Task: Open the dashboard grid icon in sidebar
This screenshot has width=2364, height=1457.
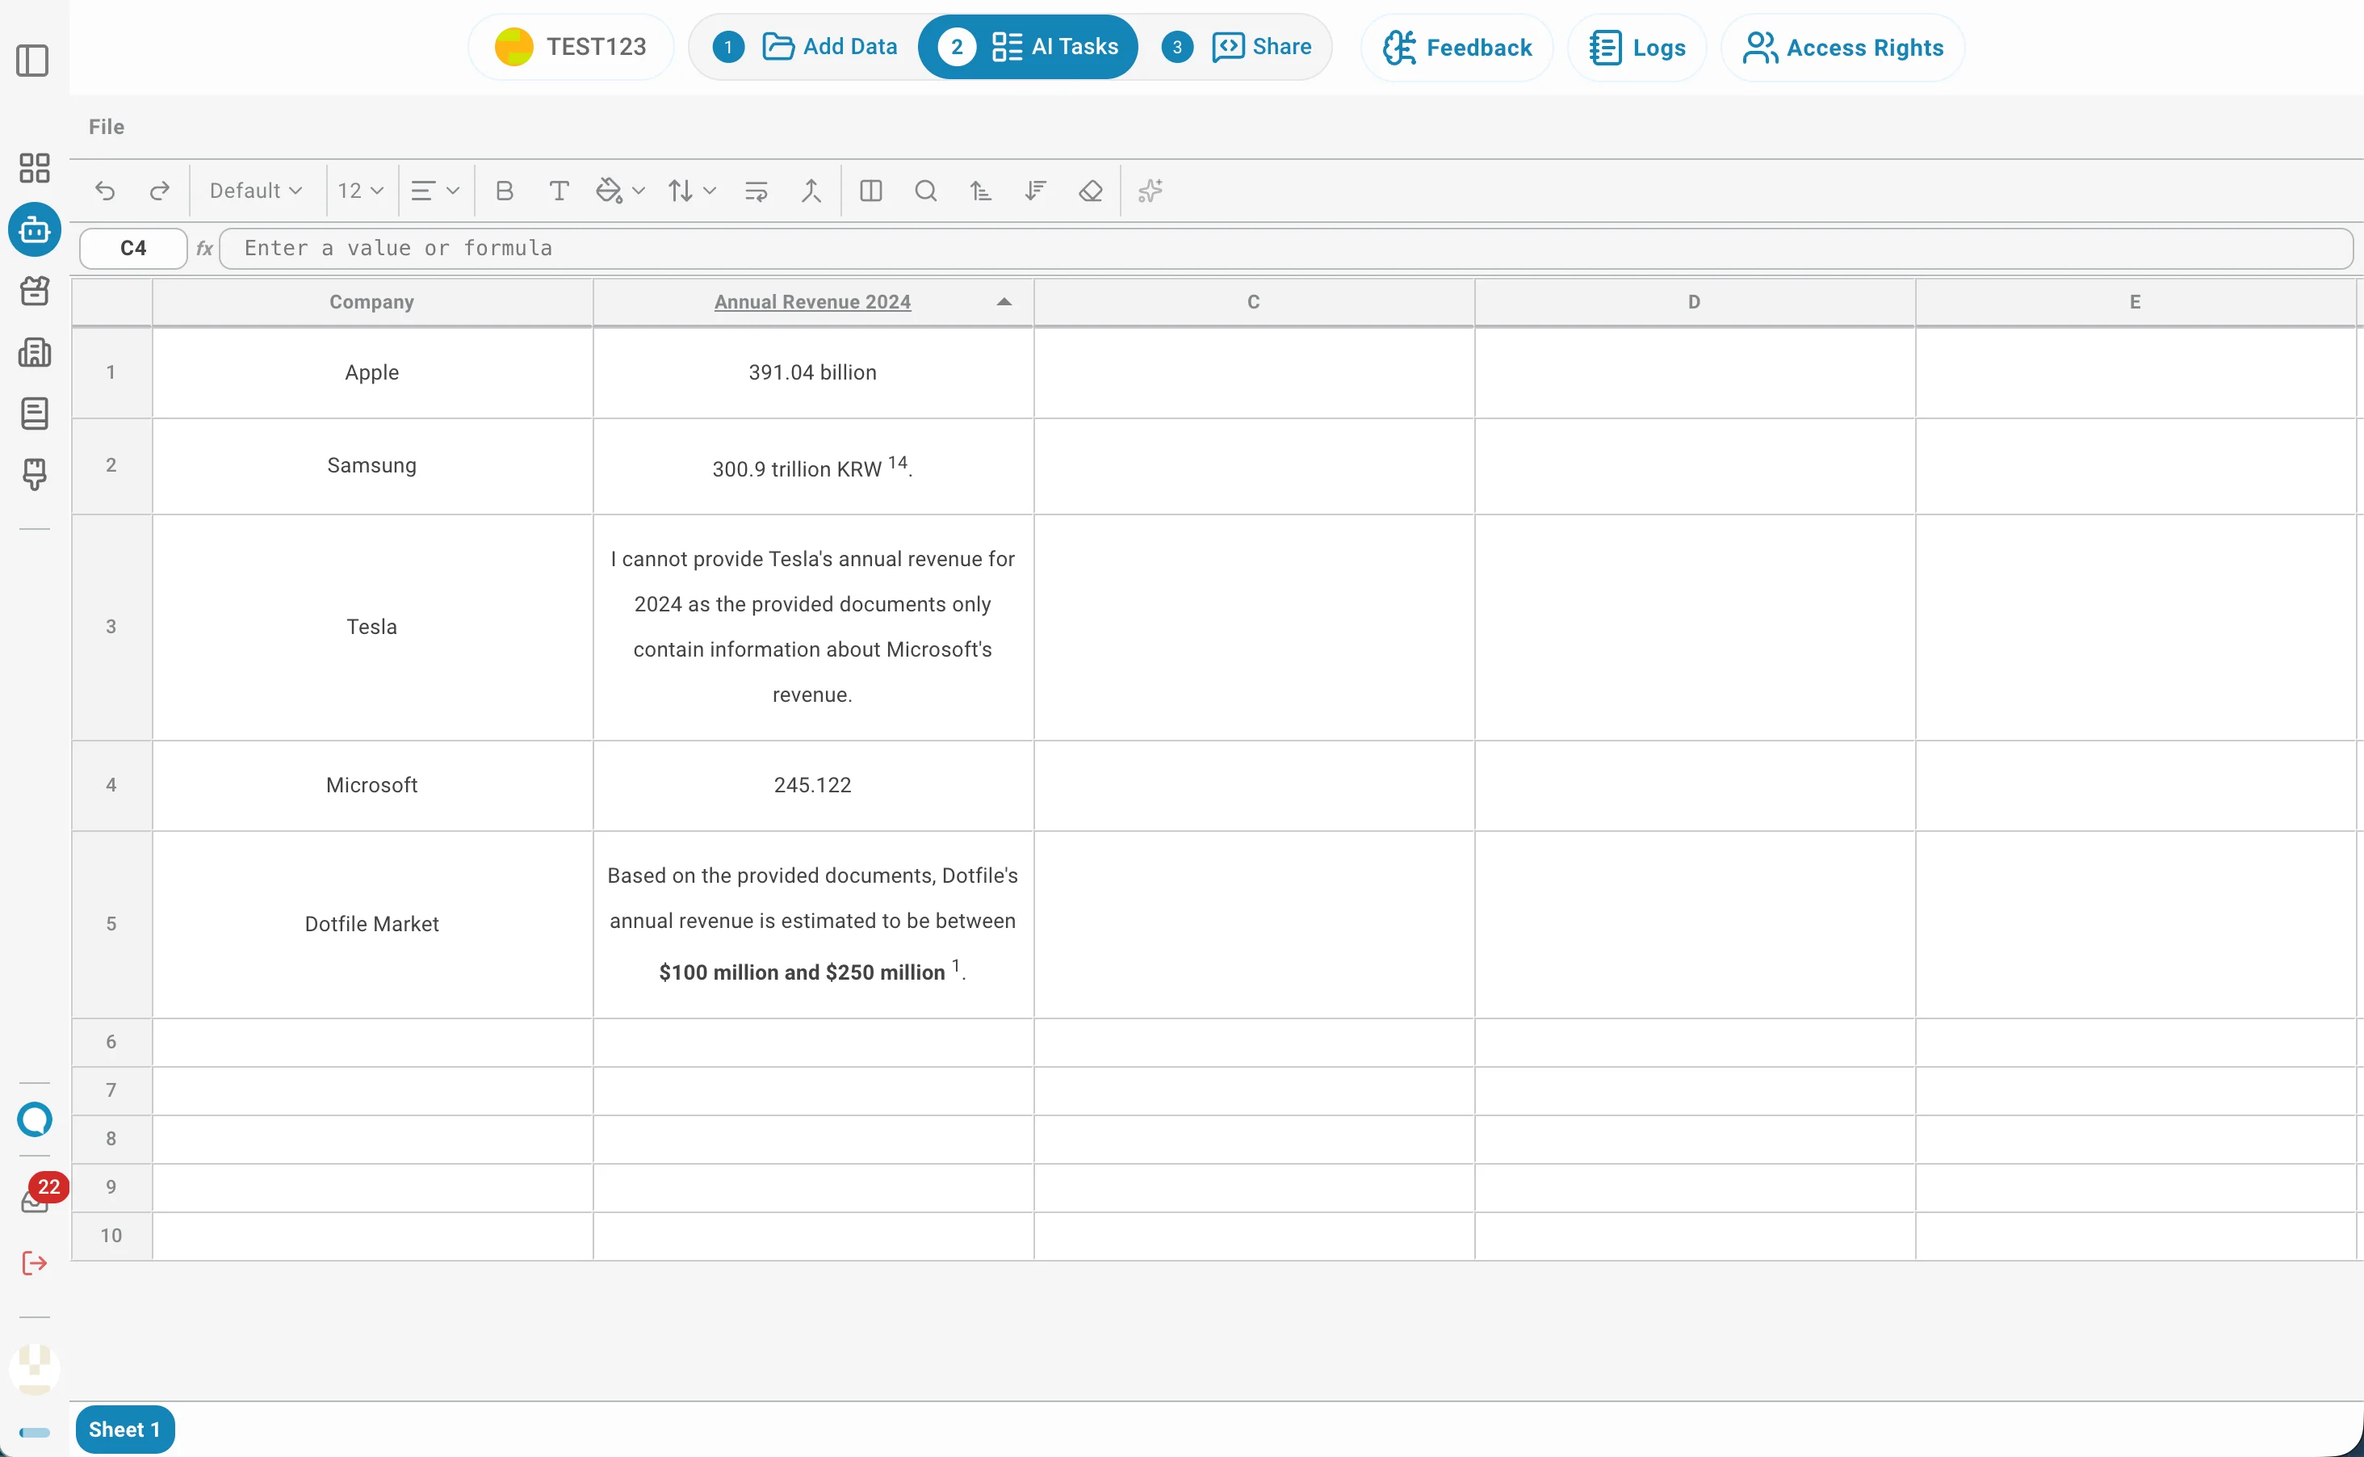Action: pyautogui.click(x=35, y=168)
